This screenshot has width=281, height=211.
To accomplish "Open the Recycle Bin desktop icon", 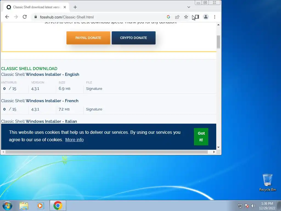I will (267, 183).
